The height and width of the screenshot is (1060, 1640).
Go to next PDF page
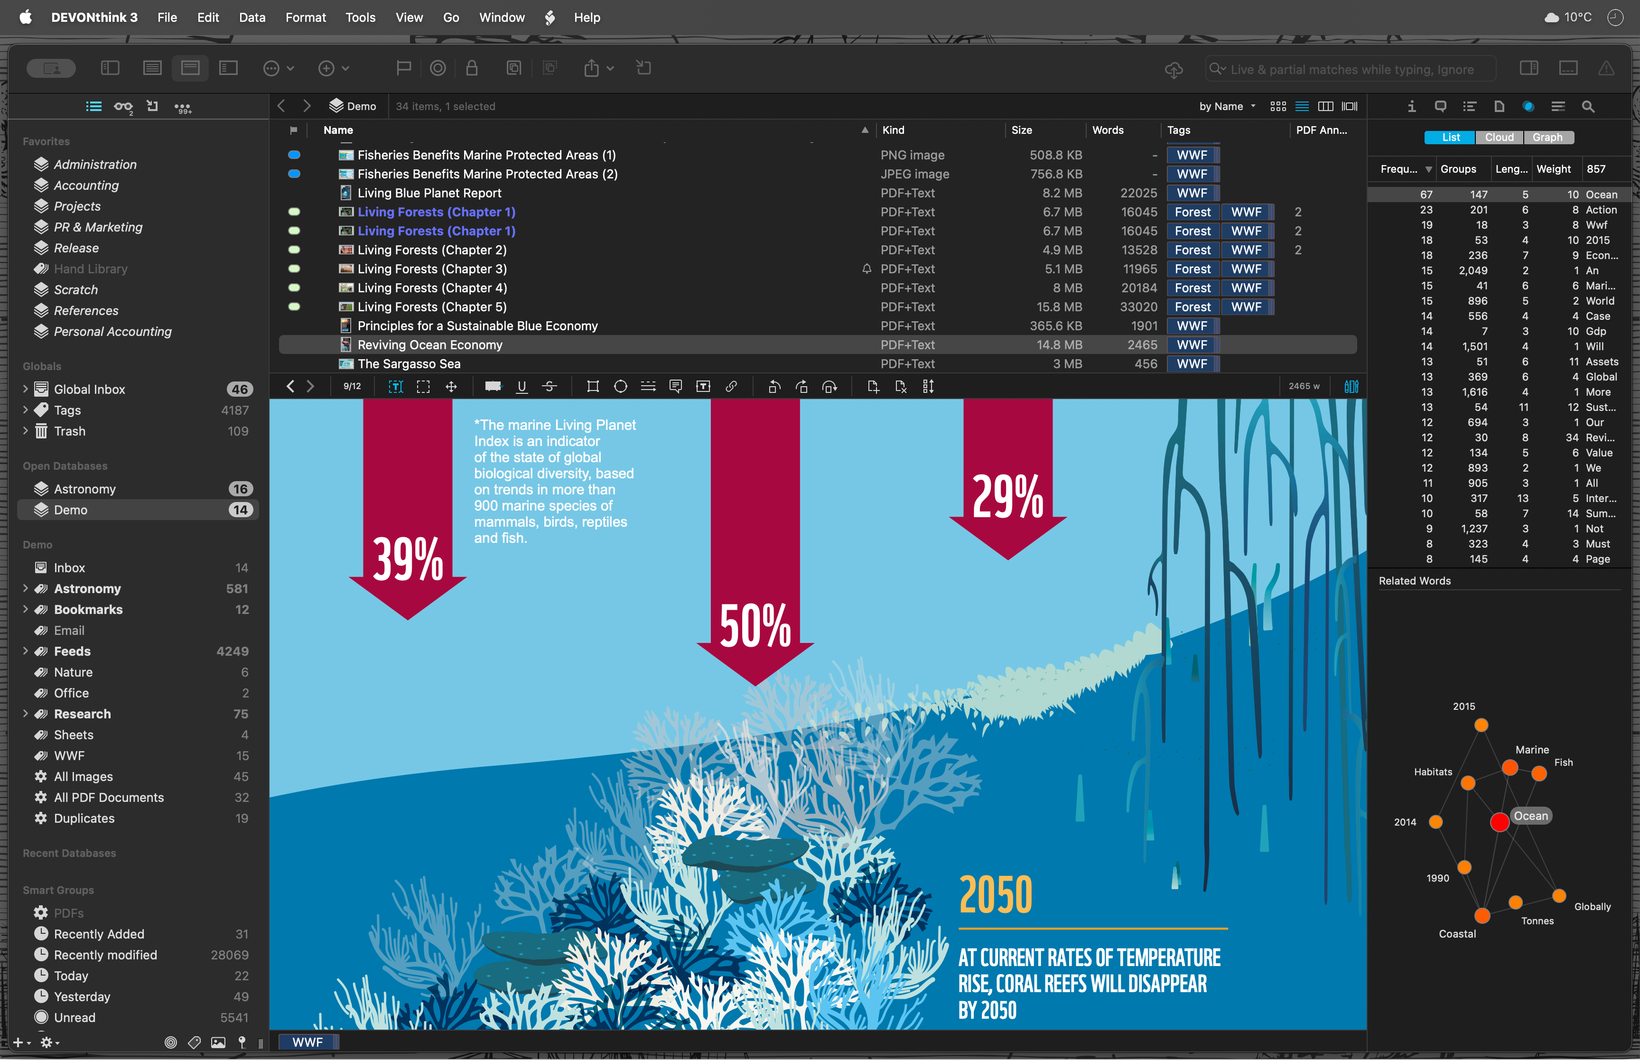(310, 387)
